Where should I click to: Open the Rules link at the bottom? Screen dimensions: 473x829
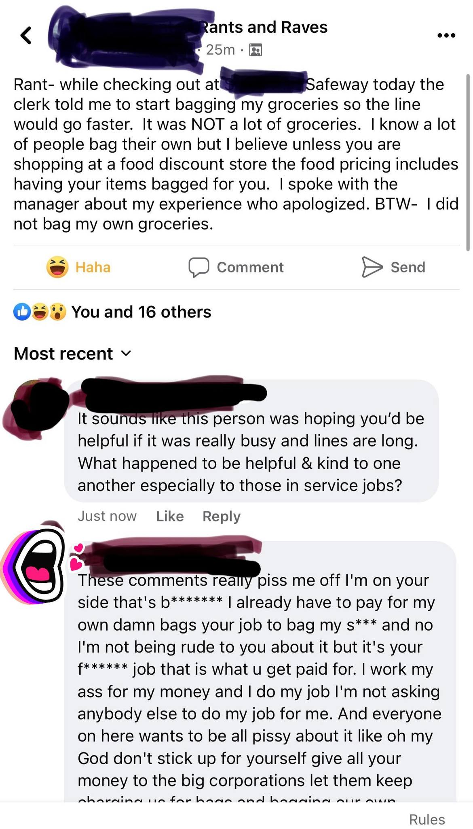(x=427, y=819)
